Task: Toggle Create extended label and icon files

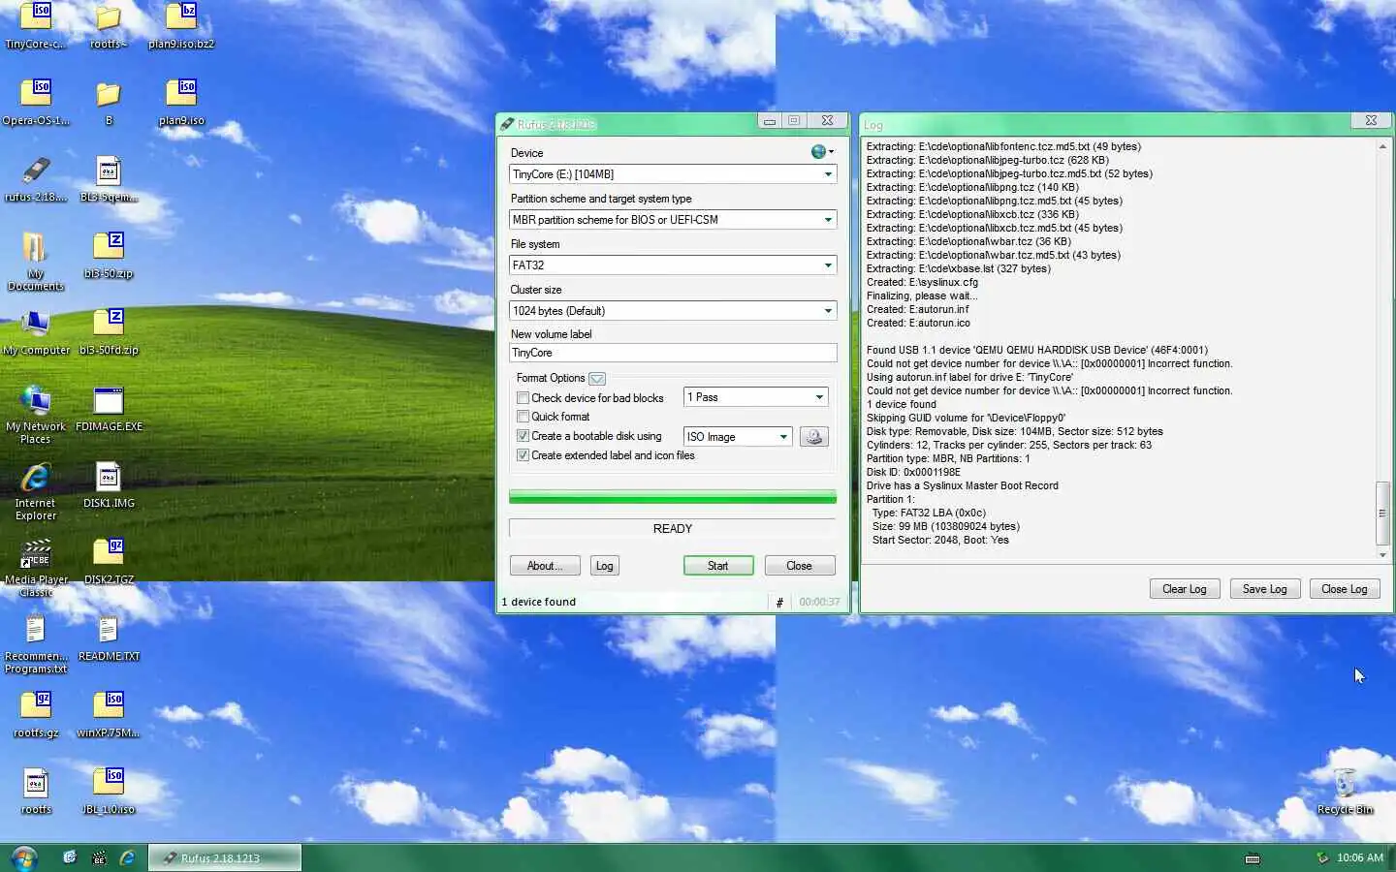Action: coord(523,455)
